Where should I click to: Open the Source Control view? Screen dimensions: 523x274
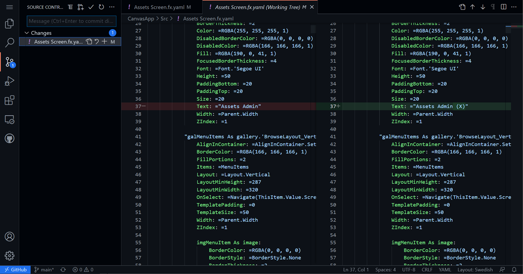pos(10,62)
